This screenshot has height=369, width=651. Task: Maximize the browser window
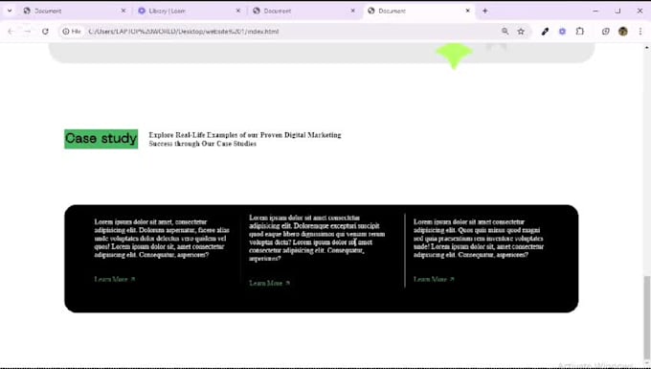point(617,12)
